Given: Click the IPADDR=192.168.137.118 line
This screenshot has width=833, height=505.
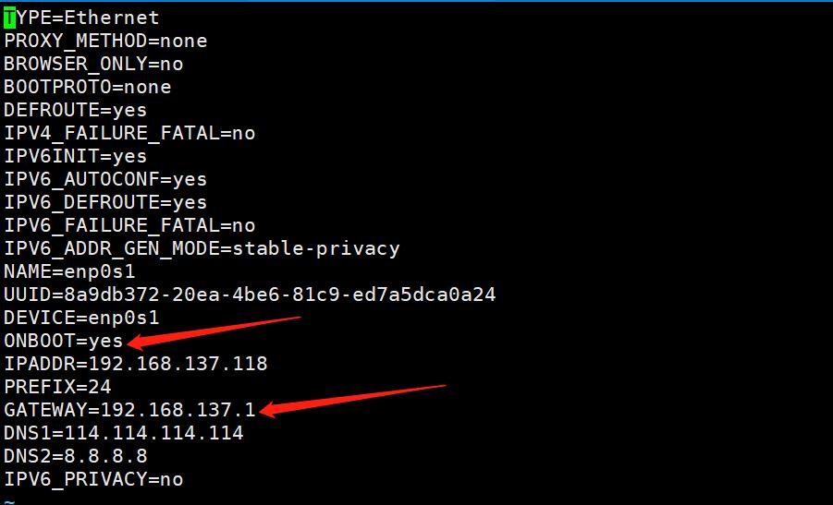Looking at the screenshot, I should tap(136, 364).
